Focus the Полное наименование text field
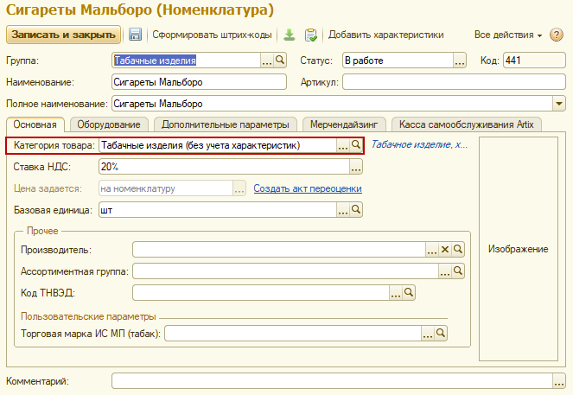 tap(332, 104)
